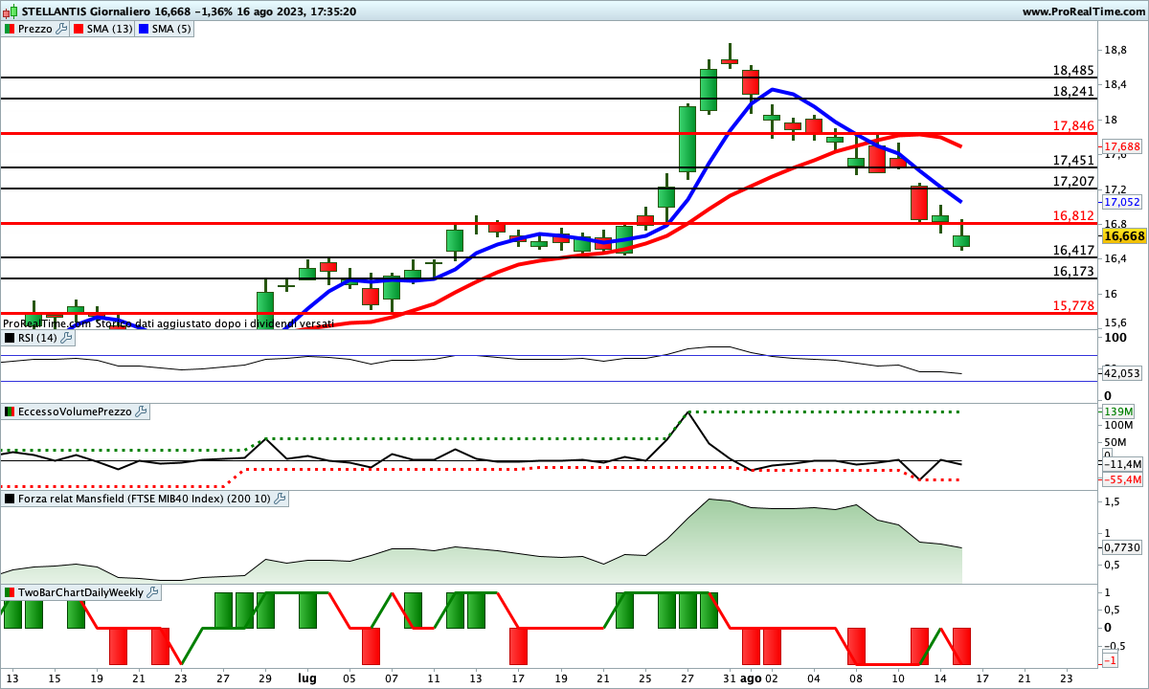Screen dimensions: 1149x689
Task: Click the yellow current price tag 16,668
Action: [1124, 235]
